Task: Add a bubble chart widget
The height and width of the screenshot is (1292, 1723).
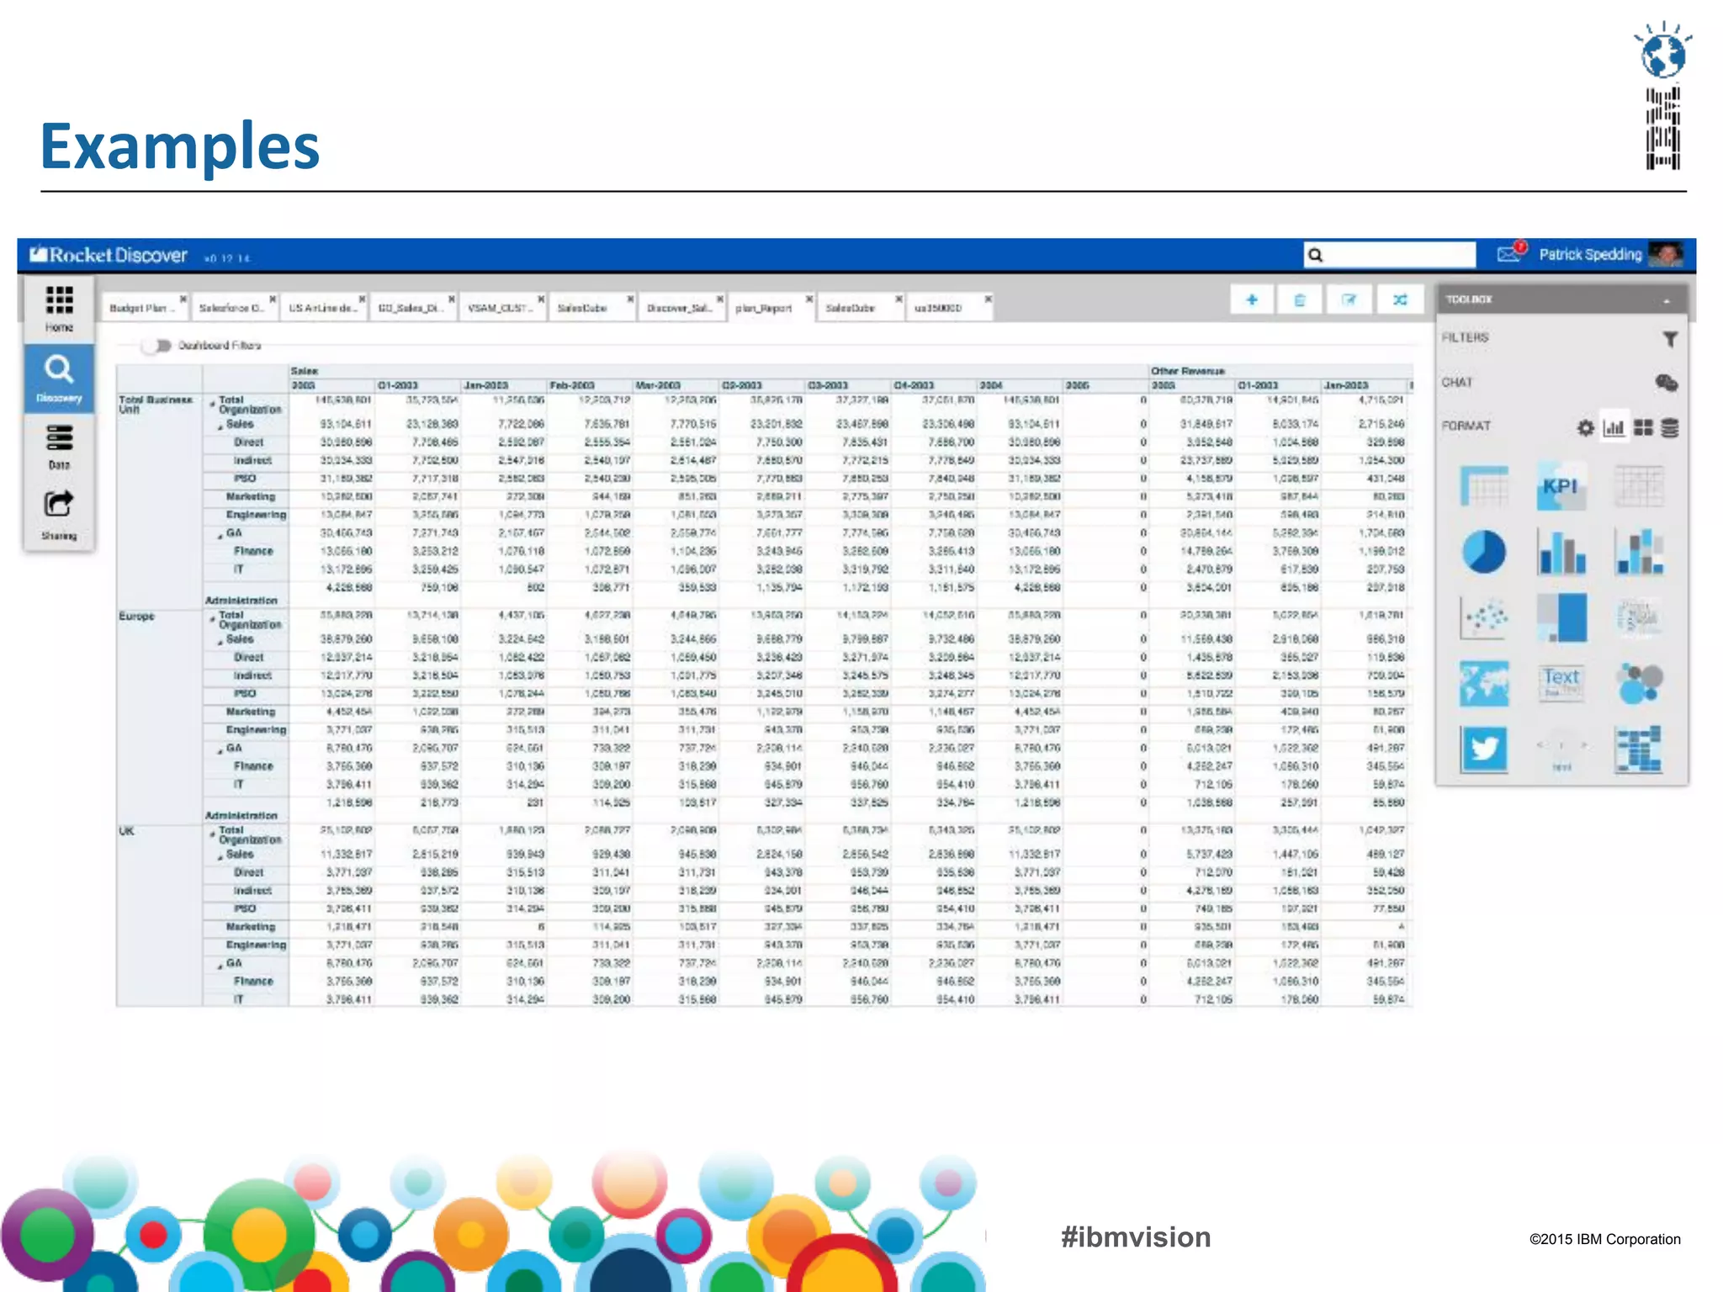Action: coord(1639,683)
